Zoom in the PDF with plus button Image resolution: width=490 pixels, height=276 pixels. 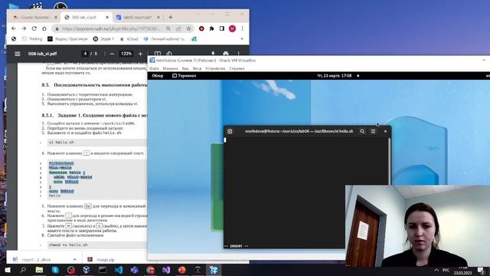tap(140, 54)
